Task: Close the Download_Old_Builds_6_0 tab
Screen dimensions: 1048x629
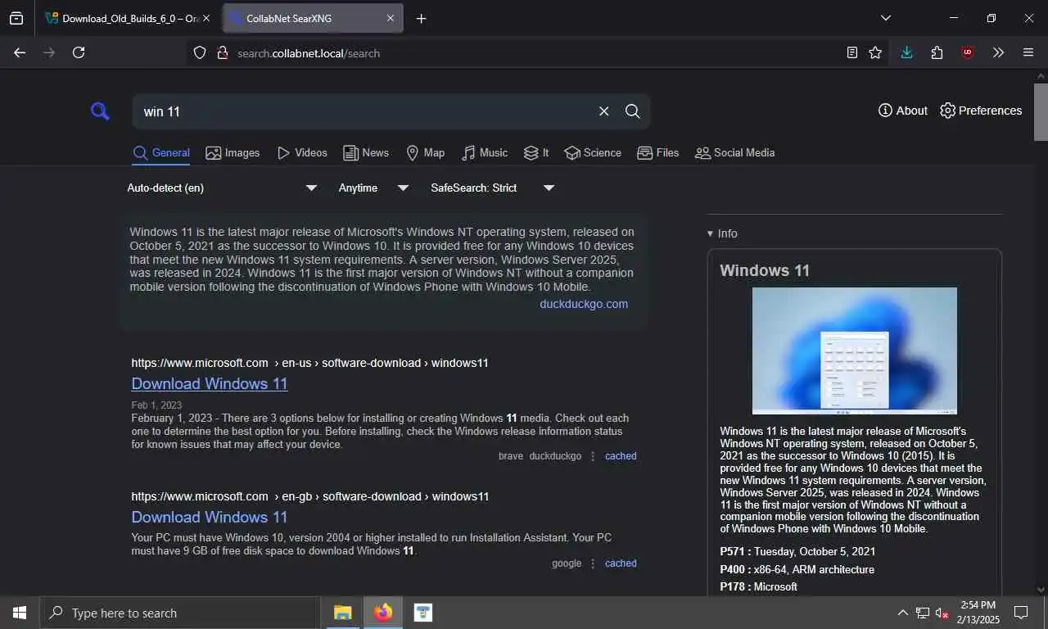Action: pyautogui.click(x=206, y=18)
